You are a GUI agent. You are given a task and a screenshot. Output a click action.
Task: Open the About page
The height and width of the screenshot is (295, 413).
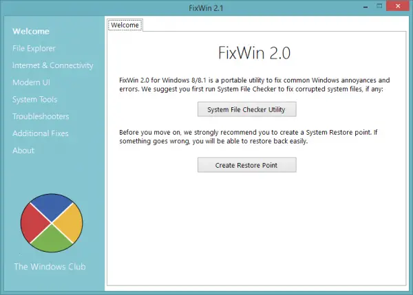point(23,151)
